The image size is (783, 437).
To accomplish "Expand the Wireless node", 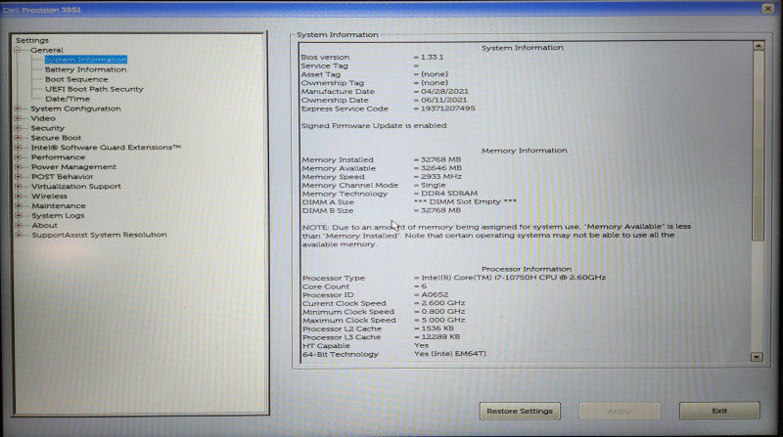I will pyautogui.click(x=18, y=197).
